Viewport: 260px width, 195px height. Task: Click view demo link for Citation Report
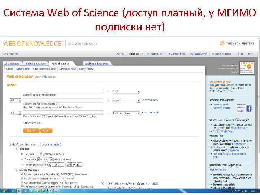click(234, 150)
